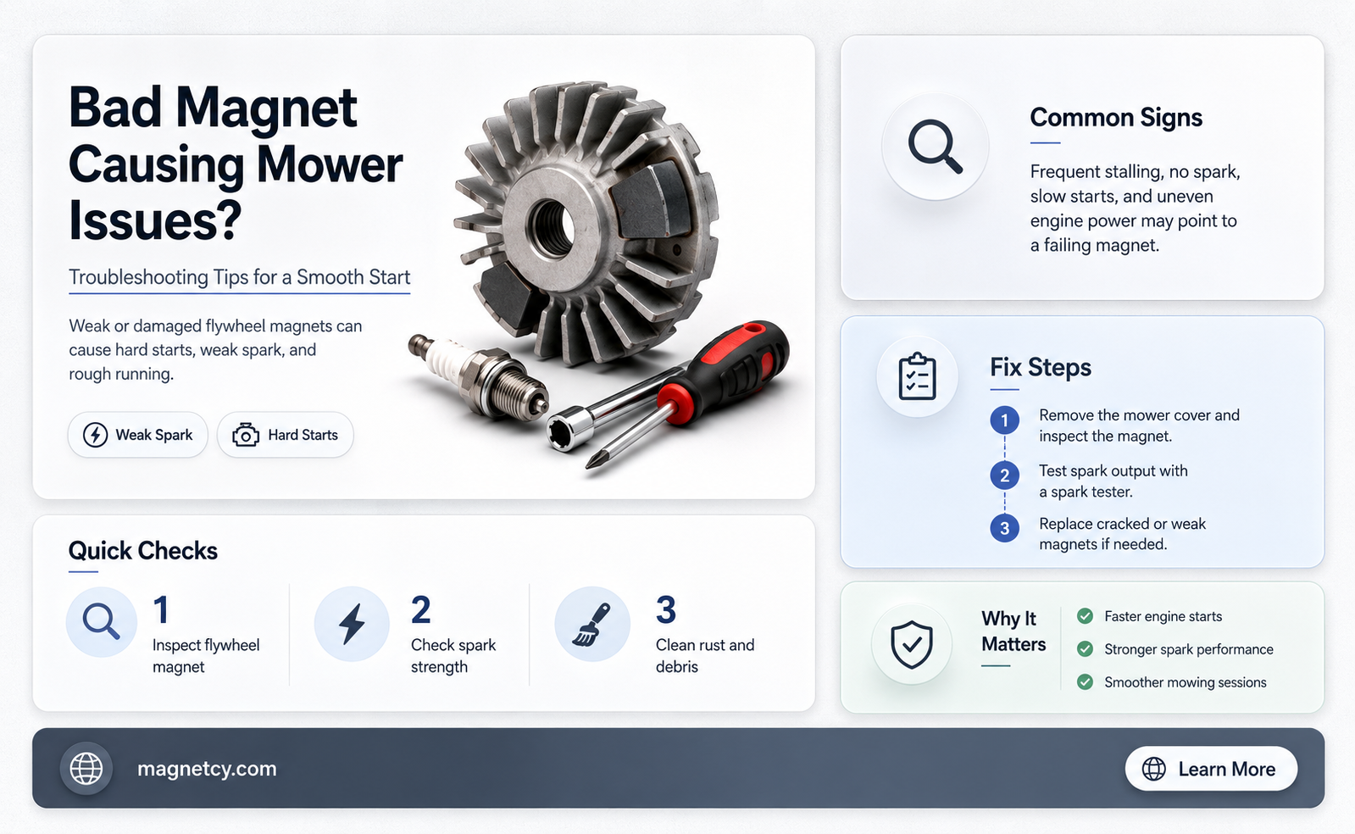The image size is (1355, 834).
Task: Click the checklist clipboard icon near Fix Steps
Action: pyautogui.click(x=917, y=376)
